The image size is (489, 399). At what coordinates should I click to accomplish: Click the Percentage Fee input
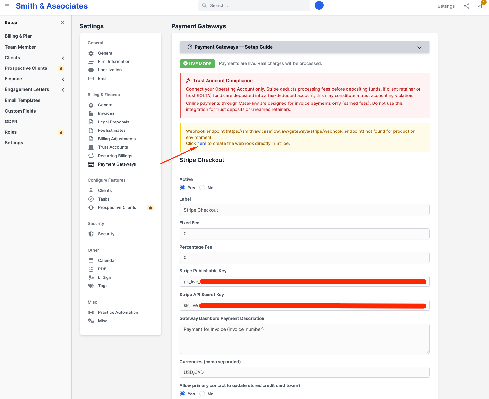pyautogui.click(x=304, y=258)
